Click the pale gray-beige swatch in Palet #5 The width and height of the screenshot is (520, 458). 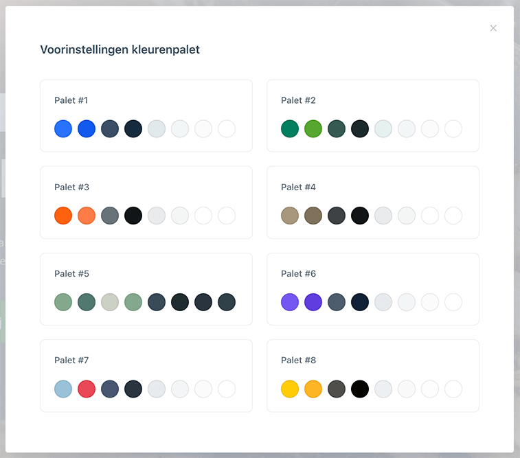click(110, 302)
